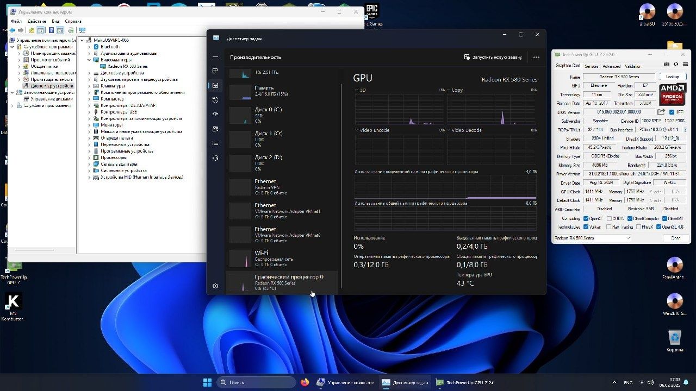Click Up one level folder toolbar icon
Viewport: 696px width, 391px height.
[x=32, y=30]
